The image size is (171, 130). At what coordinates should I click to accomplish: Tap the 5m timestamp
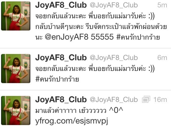coord(162,5)
